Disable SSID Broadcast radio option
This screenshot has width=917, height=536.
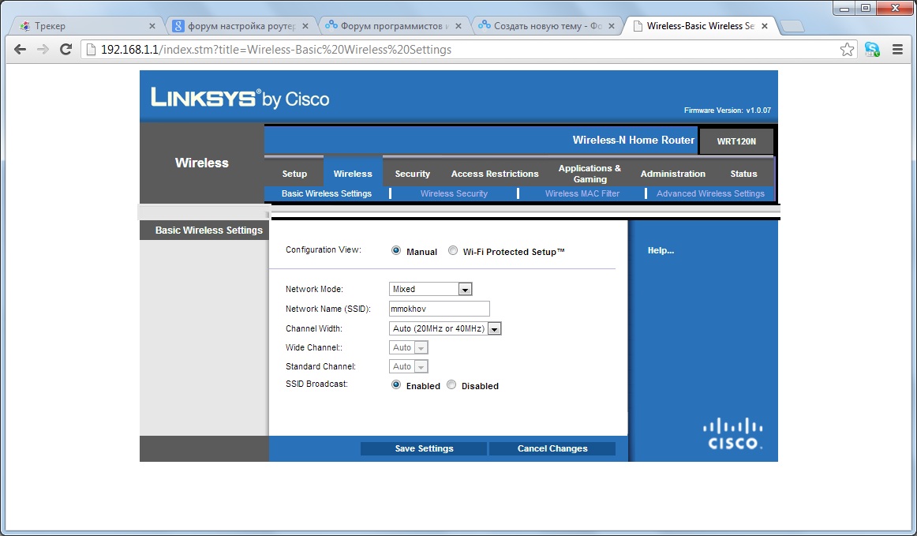(451, 384)
